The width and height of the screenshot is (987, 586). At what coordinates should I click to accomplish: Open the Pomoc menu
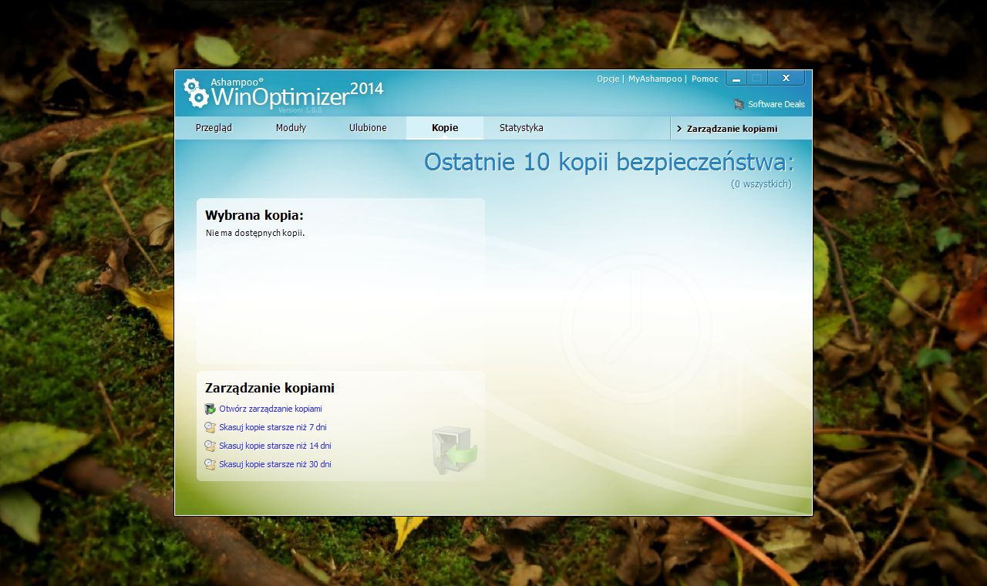[x=705, y=79]
